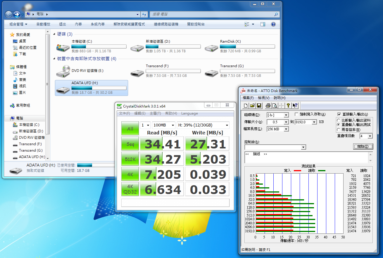Open the 100MB test size dropdown
This screenshot has height=258, width=383.
point(164,125)
